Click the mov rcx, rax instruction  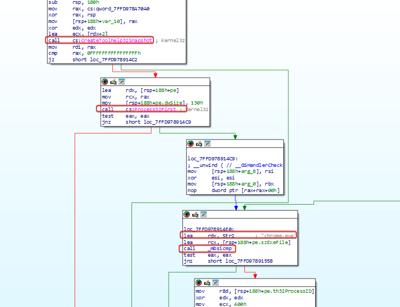126,97
